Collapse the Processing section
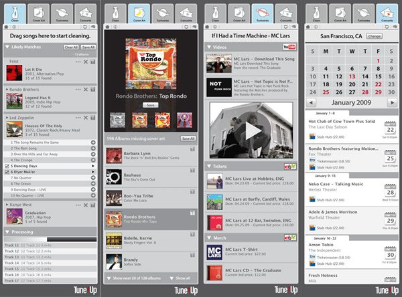Image resolution: width=402 pixels, height=297 pixels. (7, 232)
